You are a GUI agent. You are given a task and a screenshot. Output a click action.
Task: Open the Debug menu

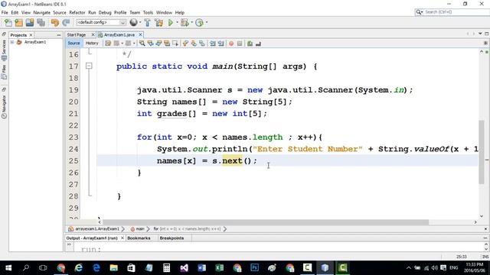(105, 12)
